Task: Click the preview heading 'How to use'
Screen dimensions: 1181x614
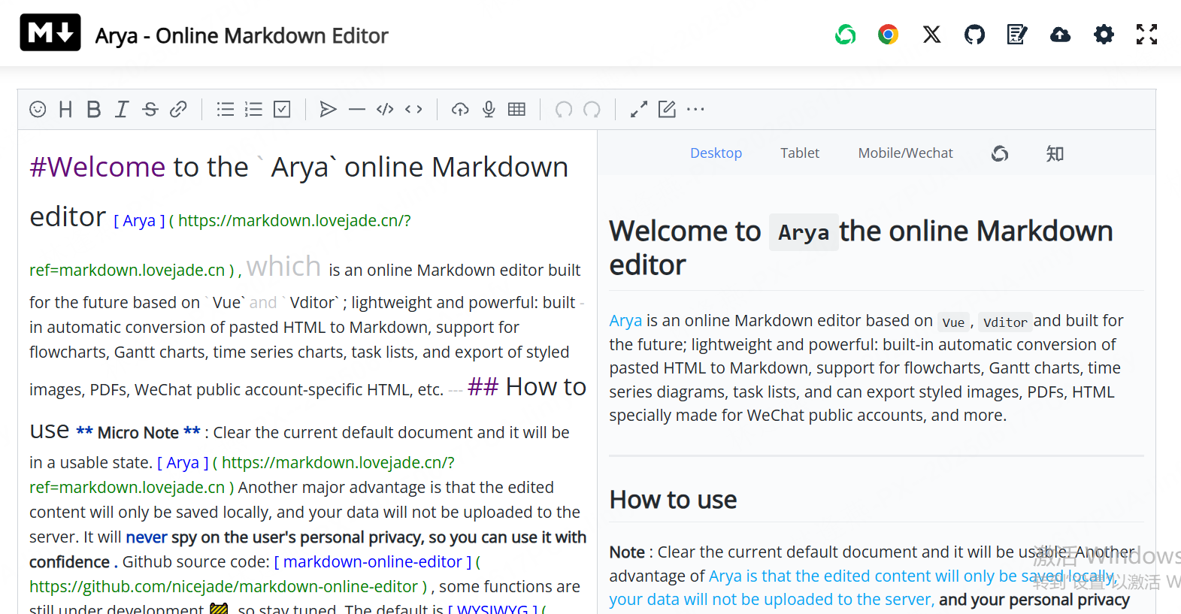Action: tap(673, 500)
